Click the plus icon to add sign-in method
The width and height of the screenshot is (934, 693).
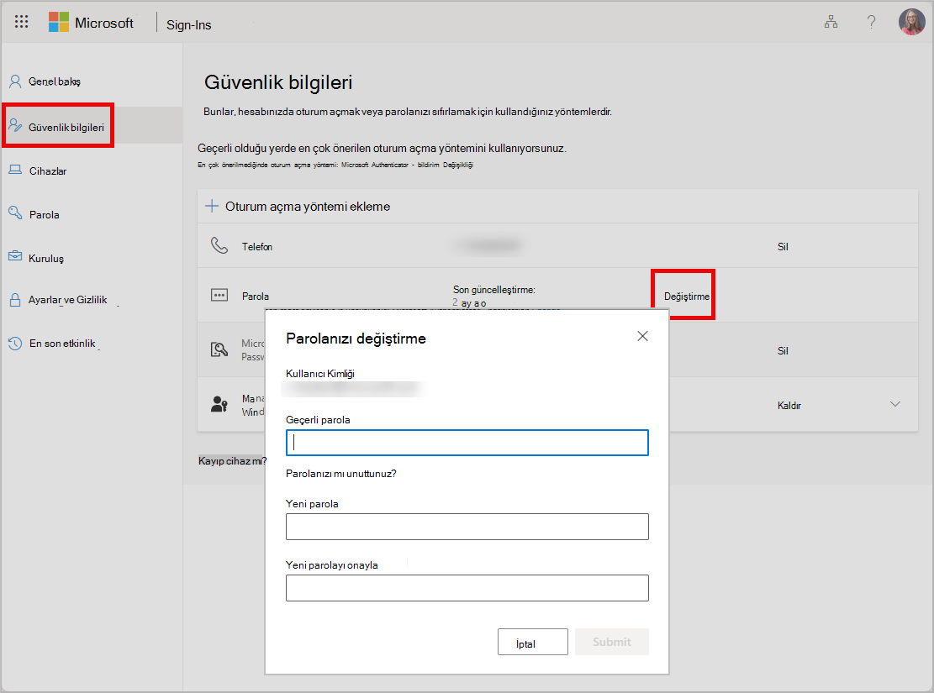[x=212, y=206]
